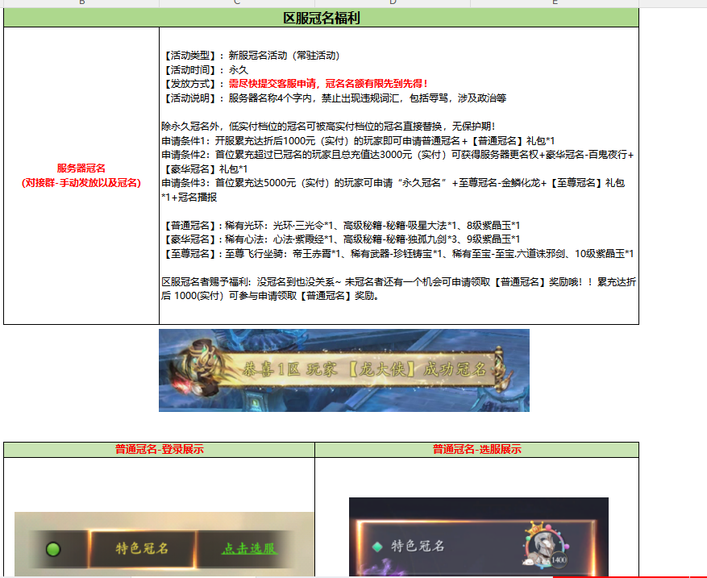Open the 点击选服 link

tap(249, 548)
